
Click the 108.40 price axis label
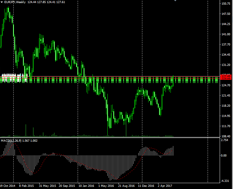(226, 136)
